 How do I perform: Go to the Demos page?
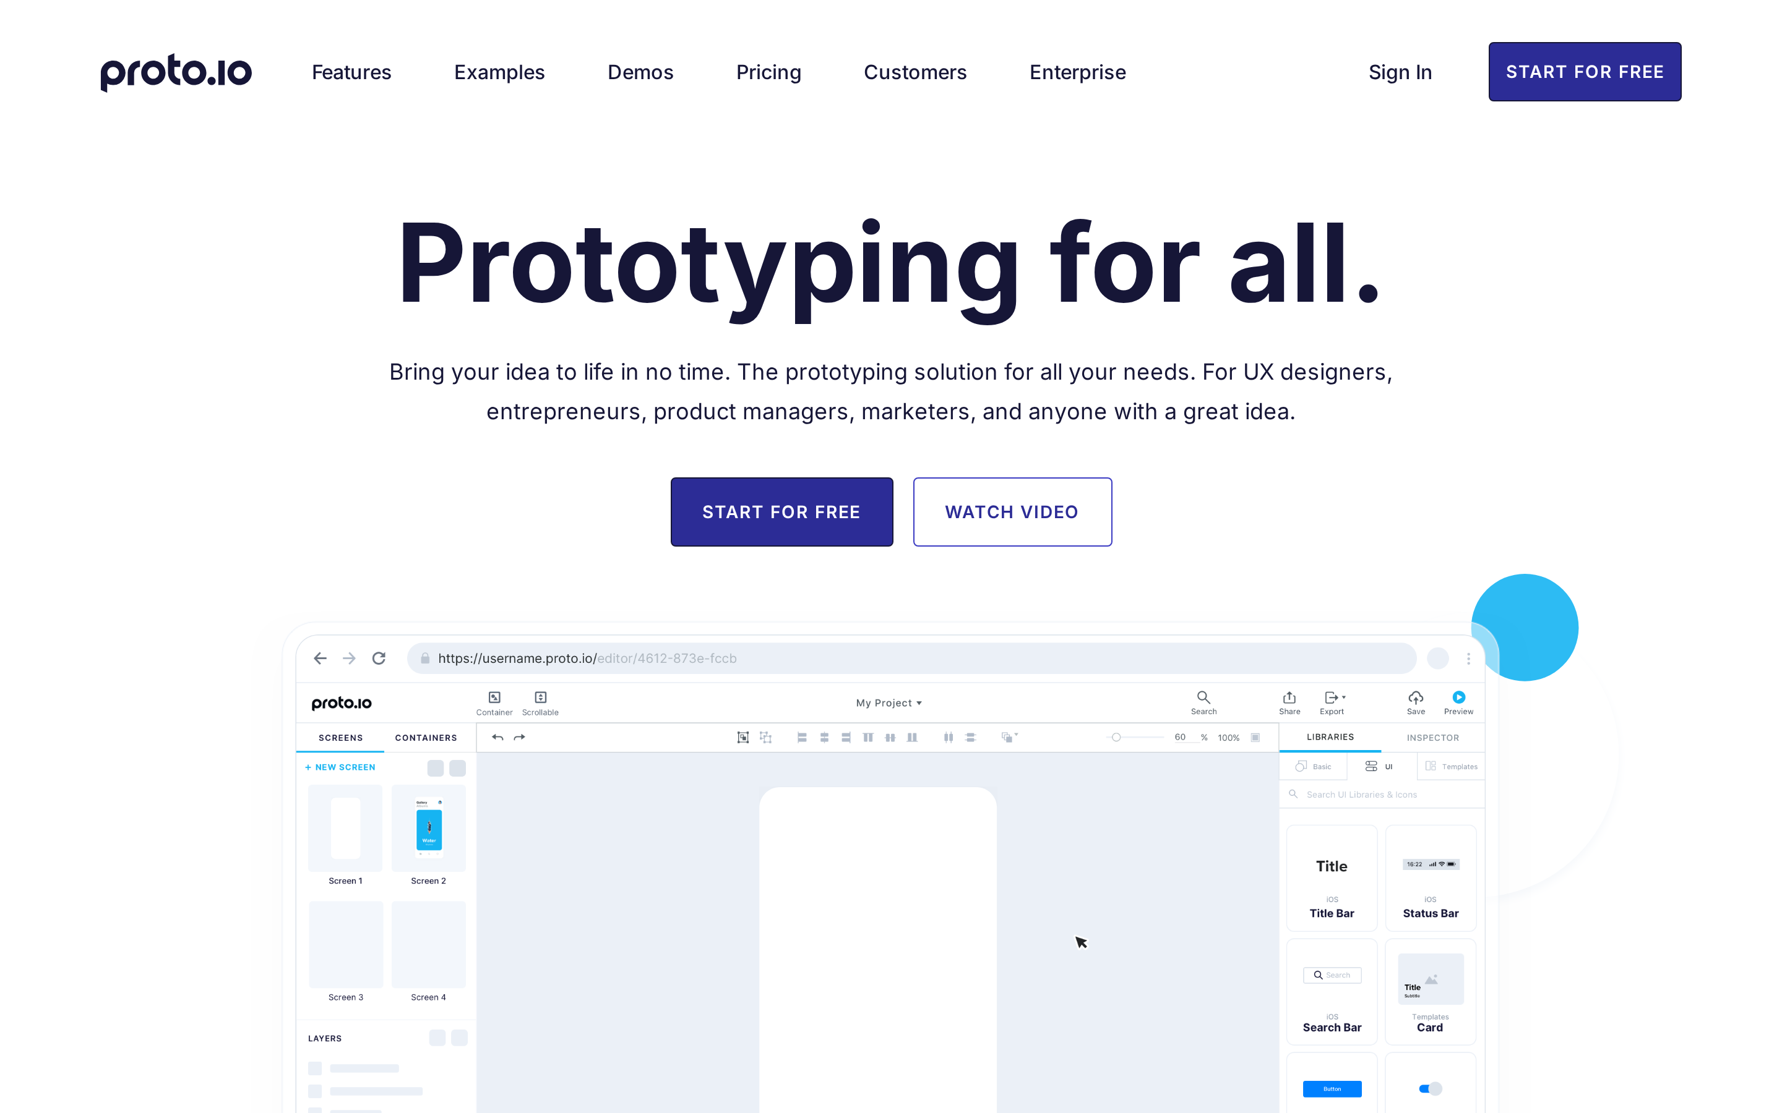pyautogui.click(x=640, y=72)
